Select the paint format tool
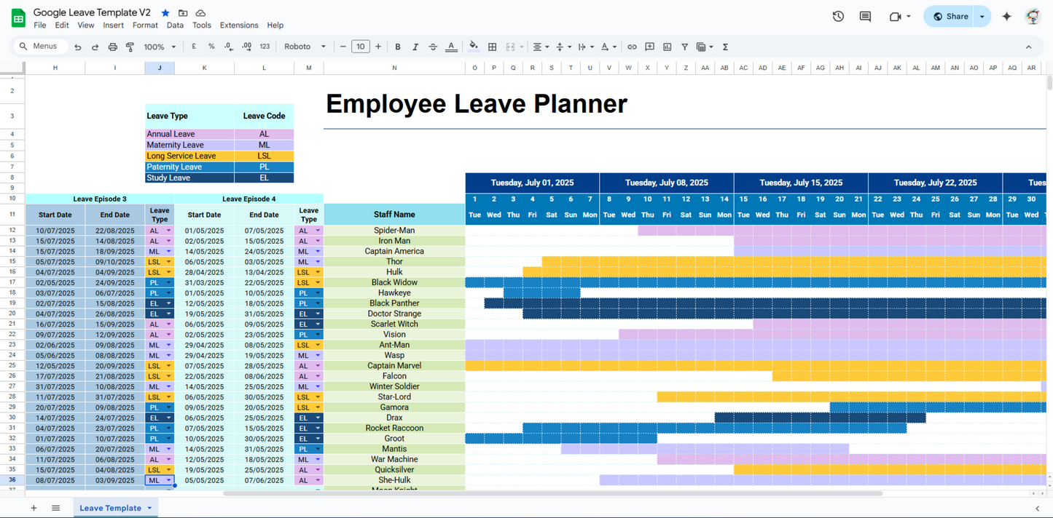 [x=130, y=47]
